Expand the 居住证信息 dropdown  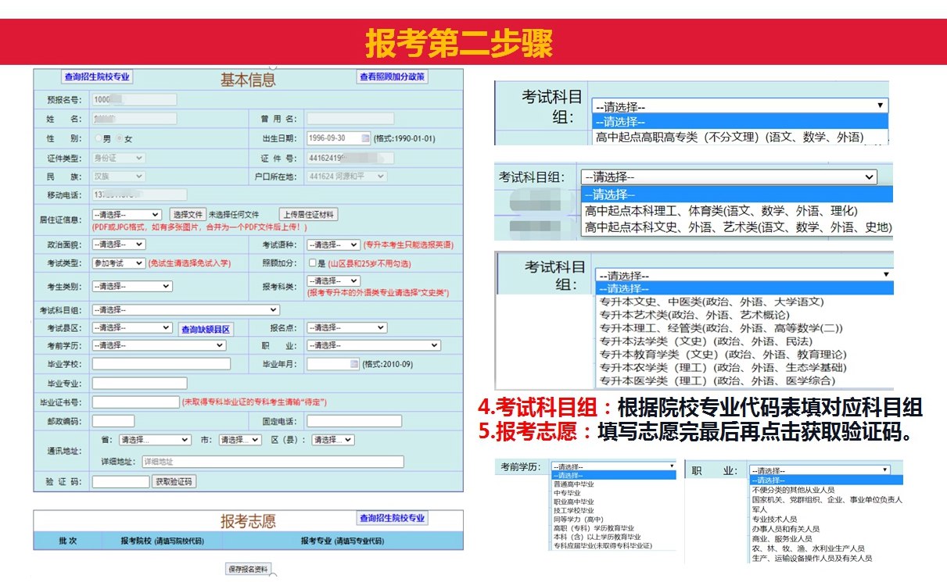tap(127, 214)
